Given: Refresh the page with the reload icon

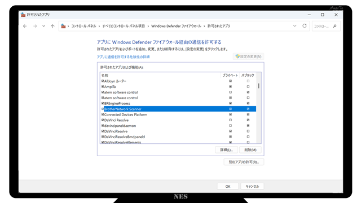Looking at the screenshot, I should click(305, 26).
